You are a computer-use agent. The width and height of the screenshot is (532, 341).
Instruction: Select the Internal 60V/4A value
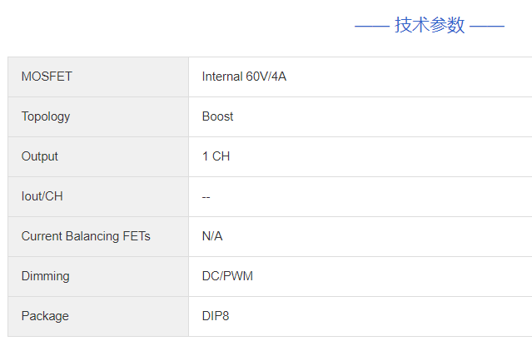click(x=244, y=77)
